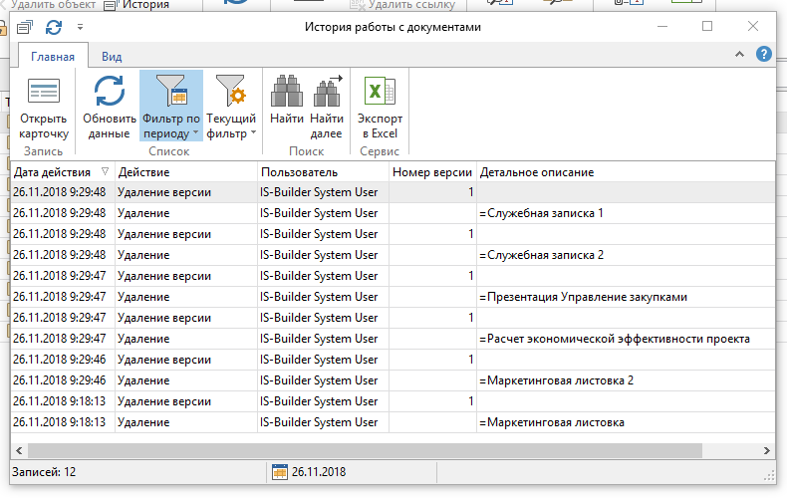Click the Удалить ссылку button behind window
Screen dimensions: 787x502
(403, 5)
